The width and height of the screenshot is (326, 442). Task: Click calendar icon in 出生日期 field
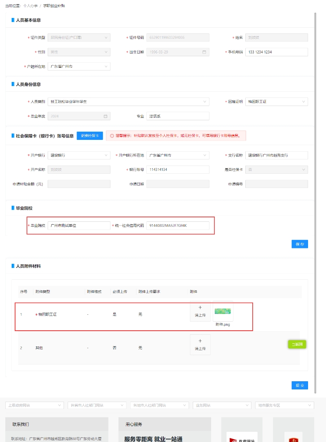click(204, 52)
